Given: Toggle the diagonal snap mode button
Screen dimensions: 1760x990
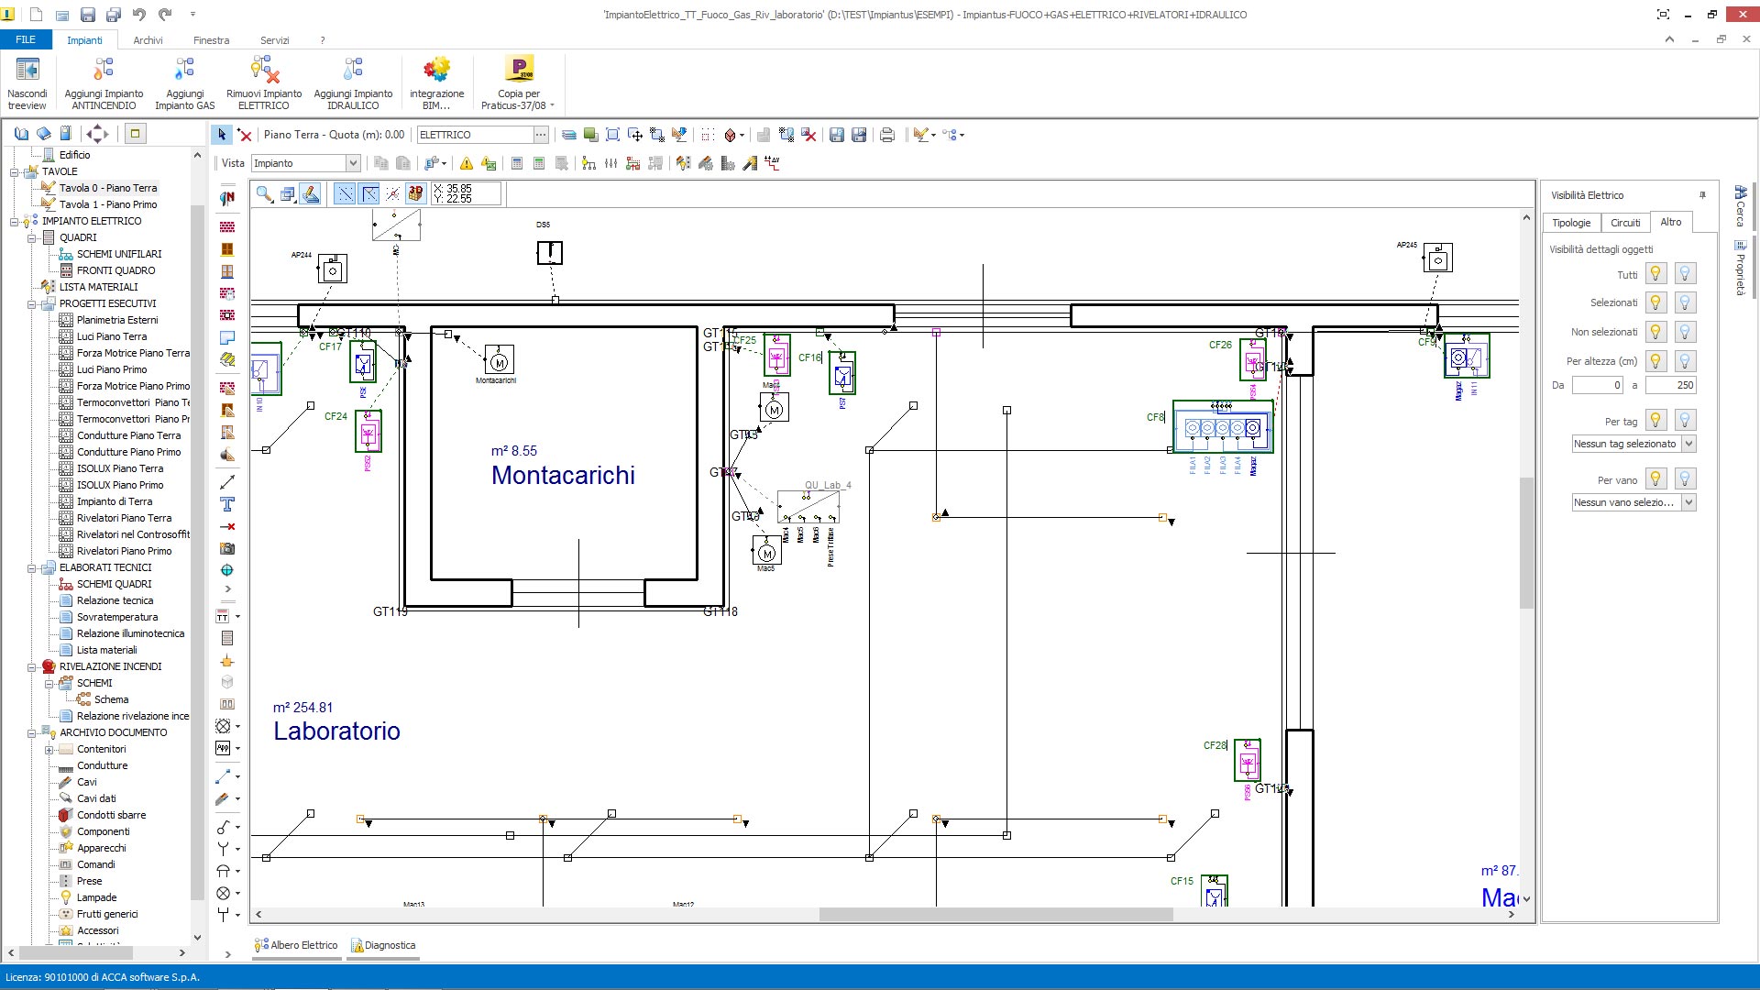Looking at the screenshot, I should tap(345, 193).
